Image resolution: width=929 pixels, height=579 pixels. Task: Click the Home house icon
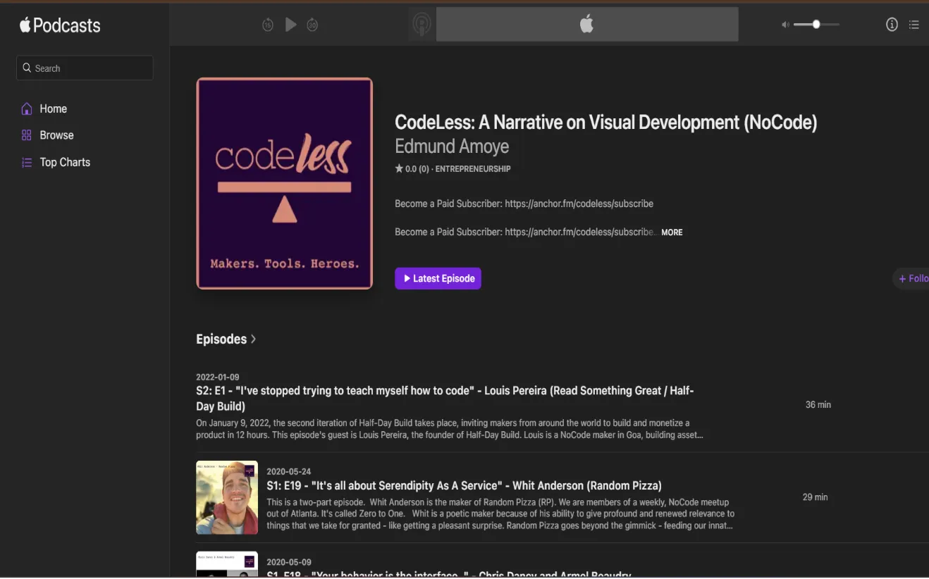click(27, 108)
